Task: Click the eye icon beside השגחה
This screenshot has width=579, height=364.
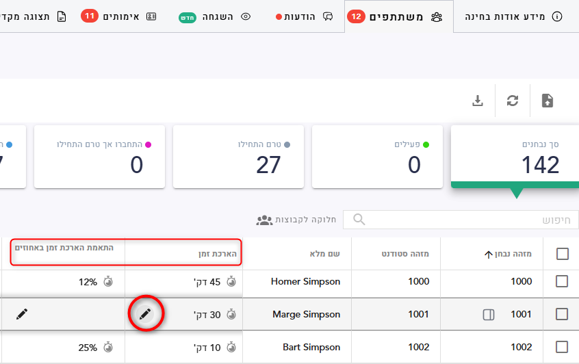Action: 246,16
